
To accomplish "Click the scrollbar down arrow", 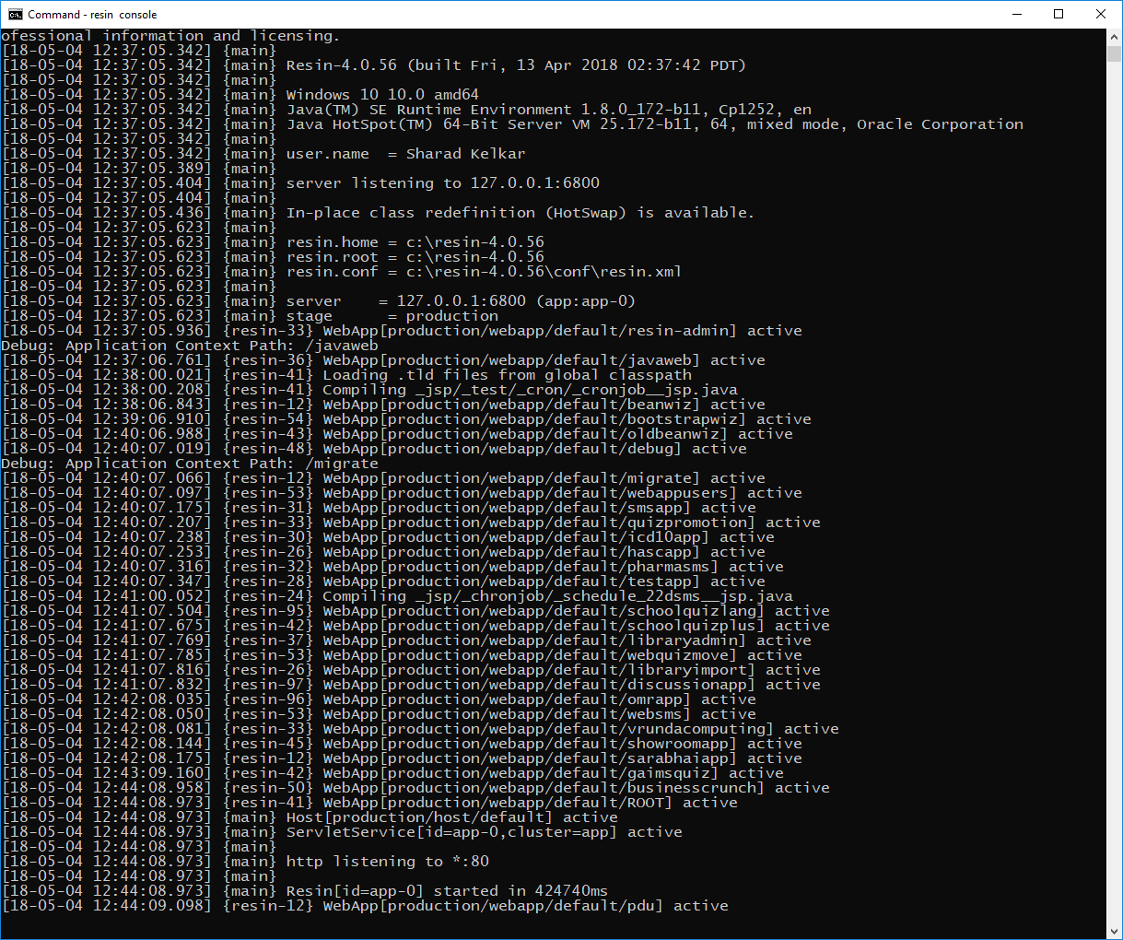I will tap(1114, 932).
